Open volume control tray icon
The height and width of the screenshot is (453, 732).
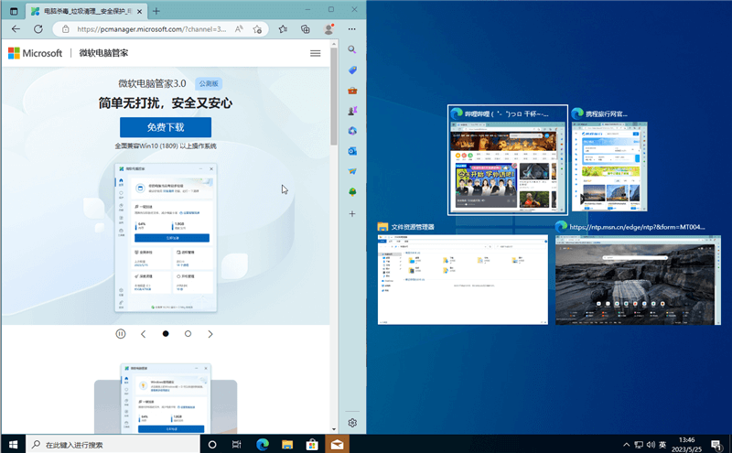651,445
